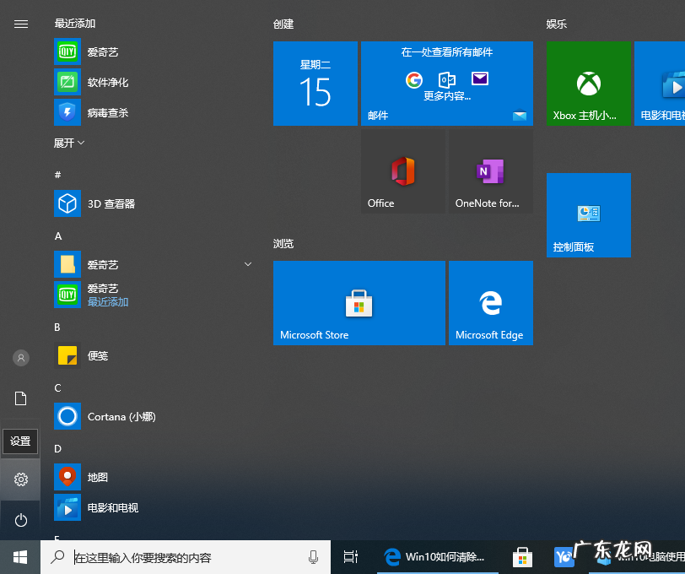Open Office from its tile
This screenshot has width=685, height=574.
(x=402, y=170)
